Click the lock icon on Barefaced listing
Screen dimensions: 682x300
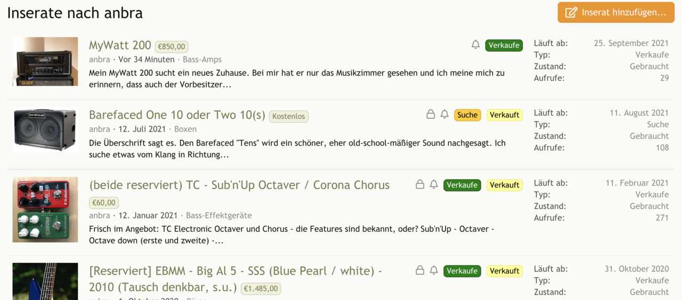click(431, 115)
